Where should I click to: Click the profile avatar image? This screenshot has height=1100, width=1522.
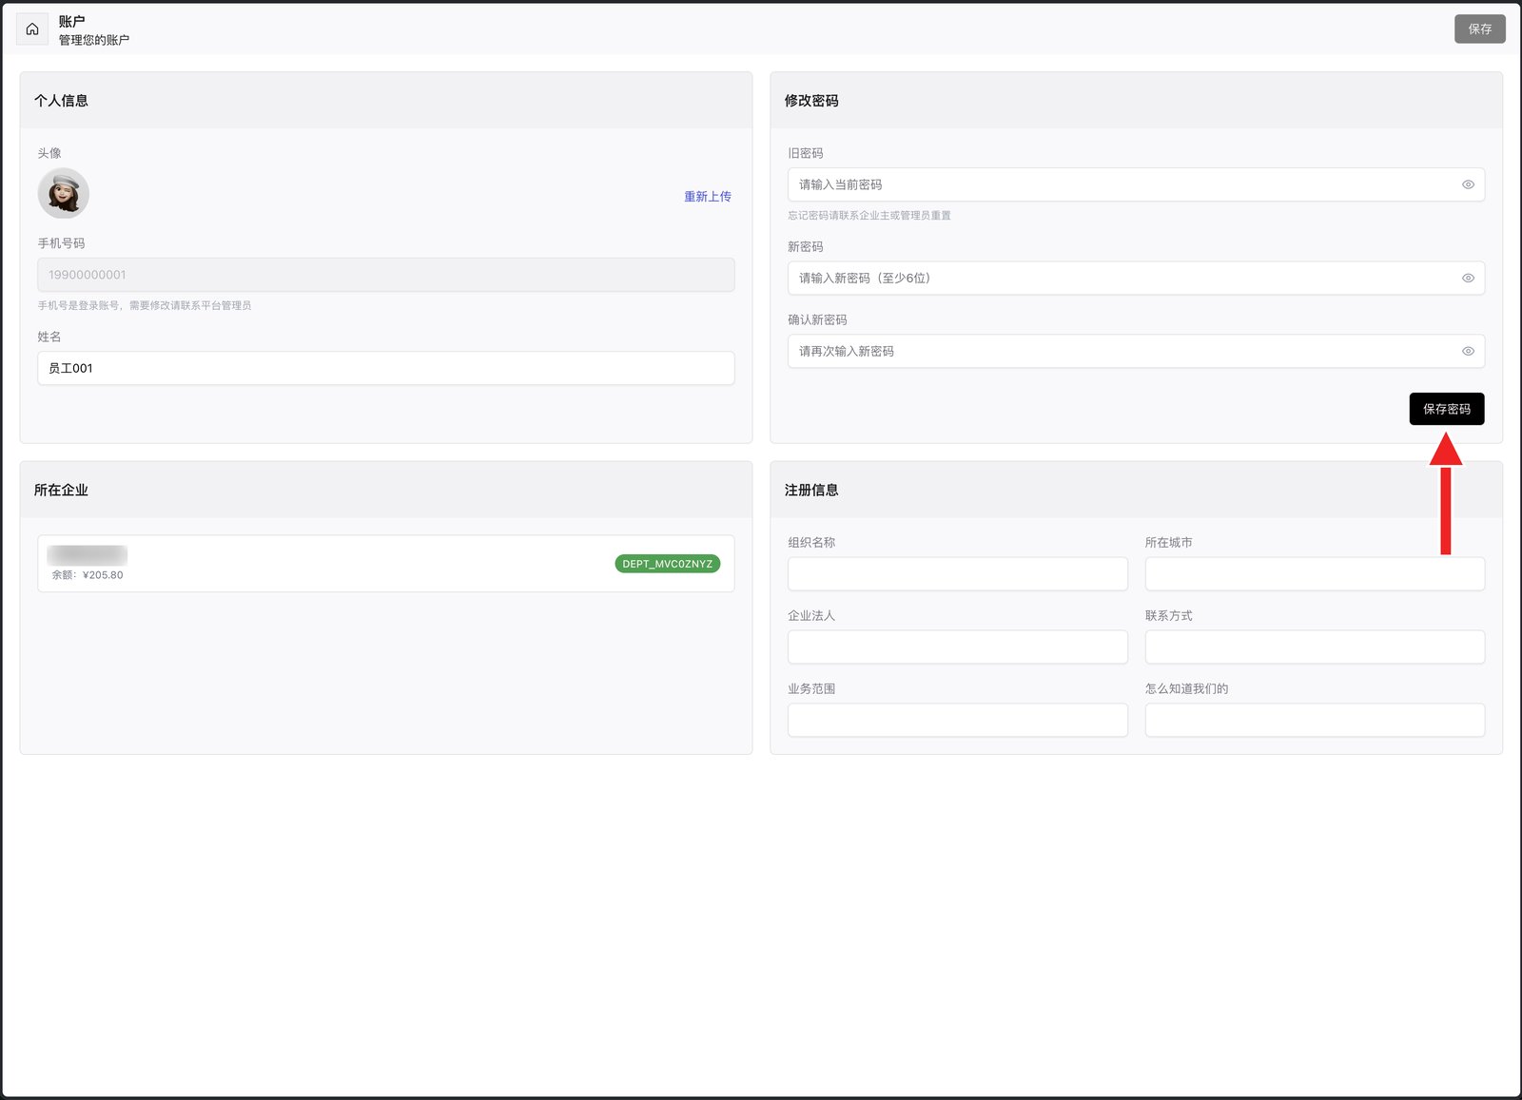[64, 194]
